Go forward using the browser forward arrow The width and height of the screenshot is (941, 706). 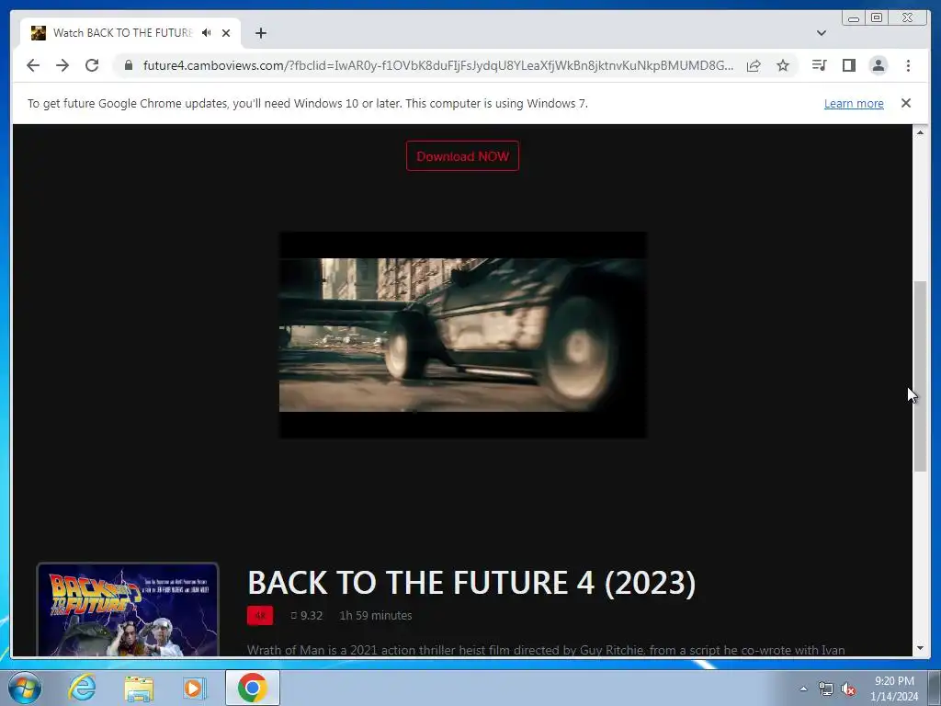coord(62,65)
